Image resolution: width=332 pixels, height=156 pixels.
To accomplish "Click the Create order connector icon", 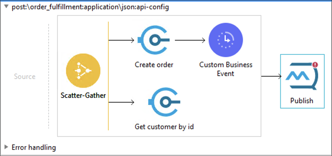I will tap(153, 40).
